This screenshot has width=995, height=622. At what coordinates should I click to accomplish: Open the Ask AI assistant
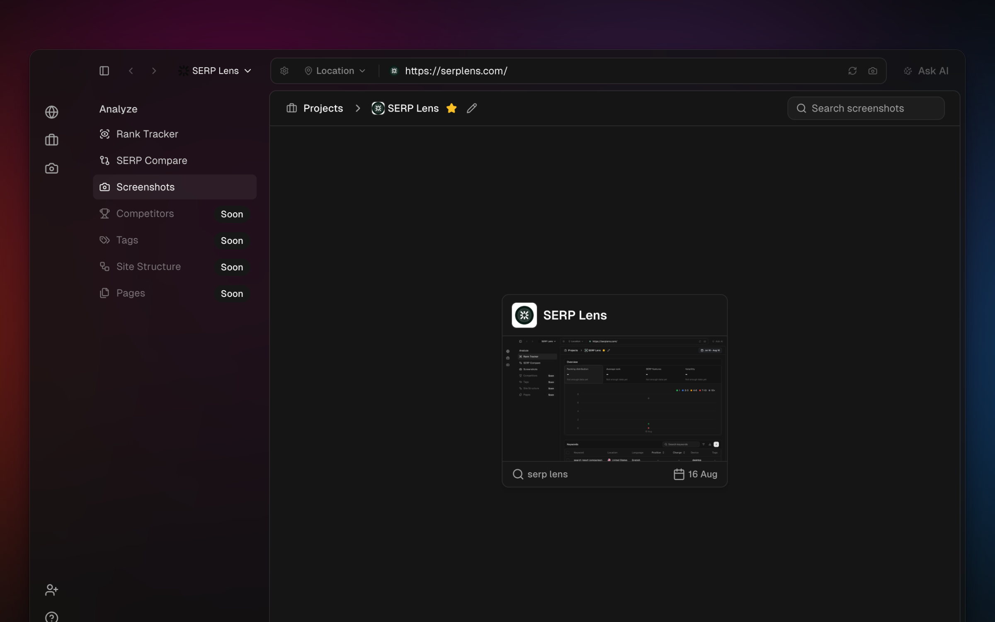point(926,71)
